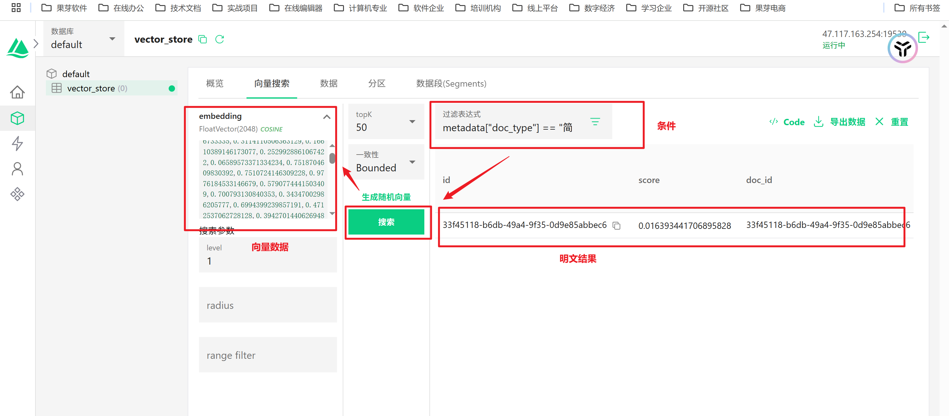Click the diamond grid sidebar icon

click(17, 194)
